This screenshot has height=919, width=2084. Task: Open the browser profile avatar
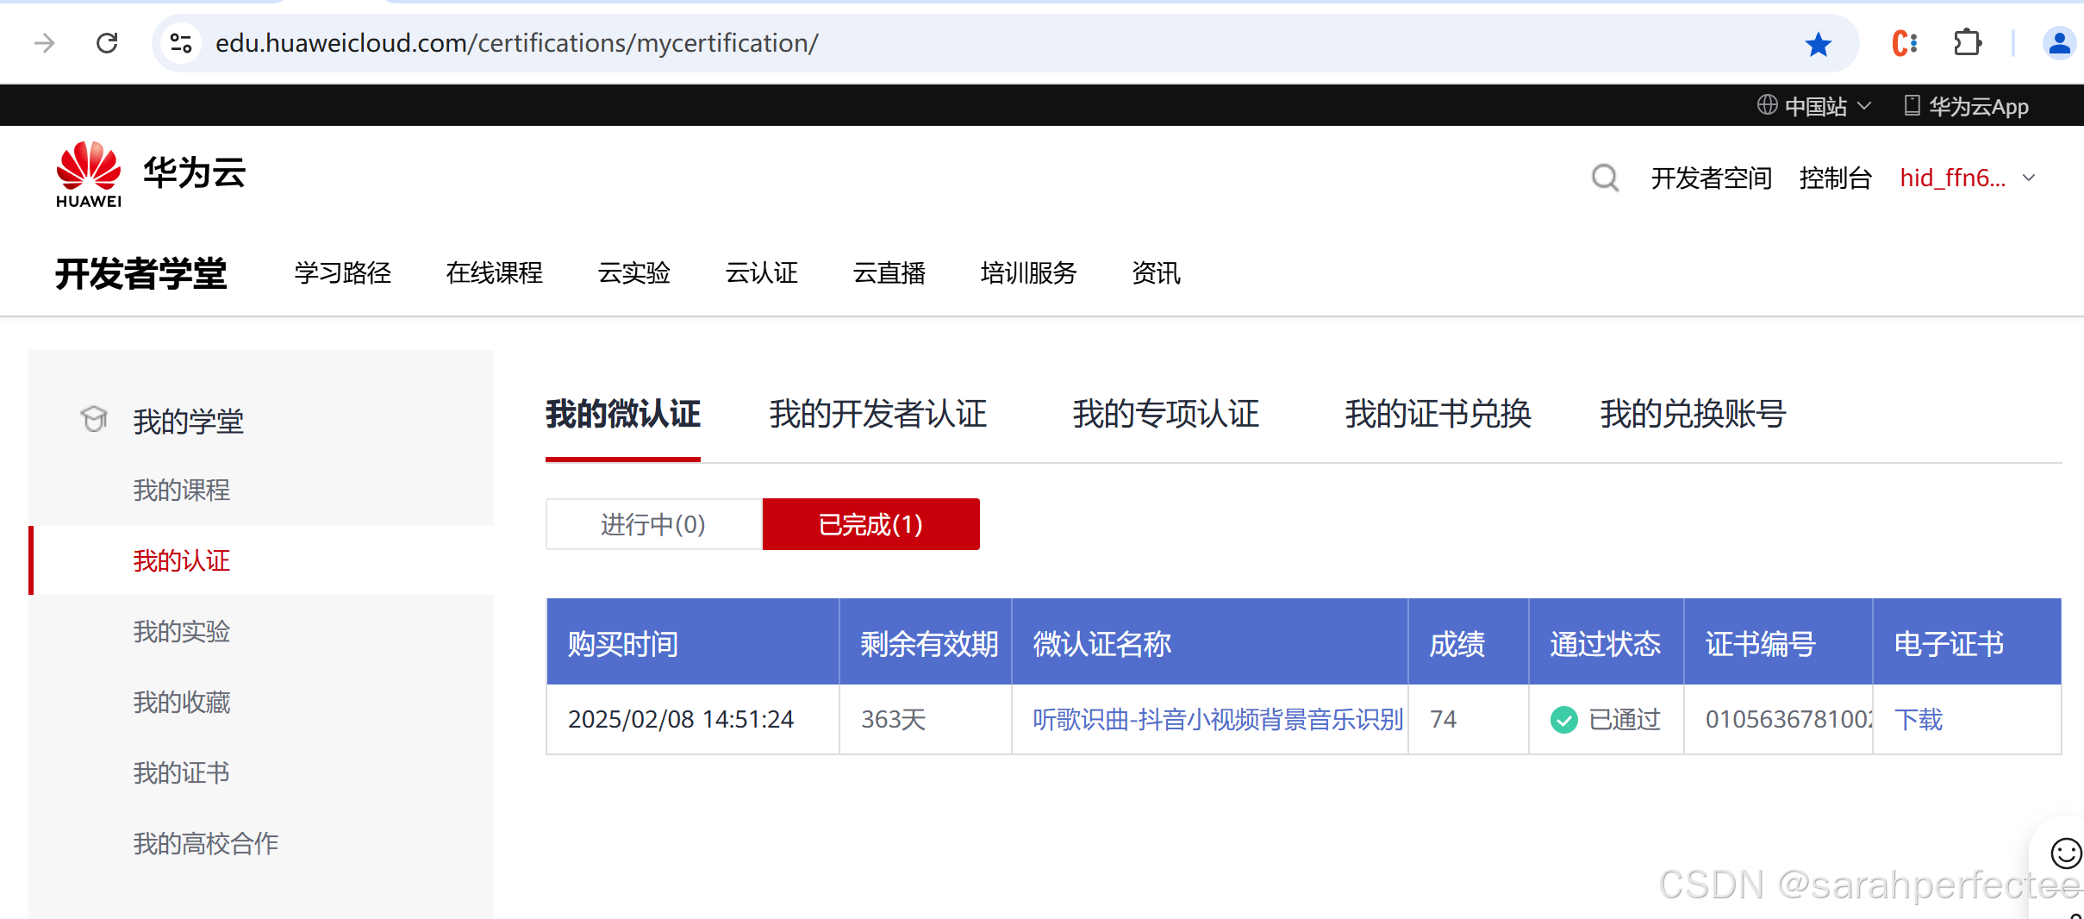click(2060, 43)
